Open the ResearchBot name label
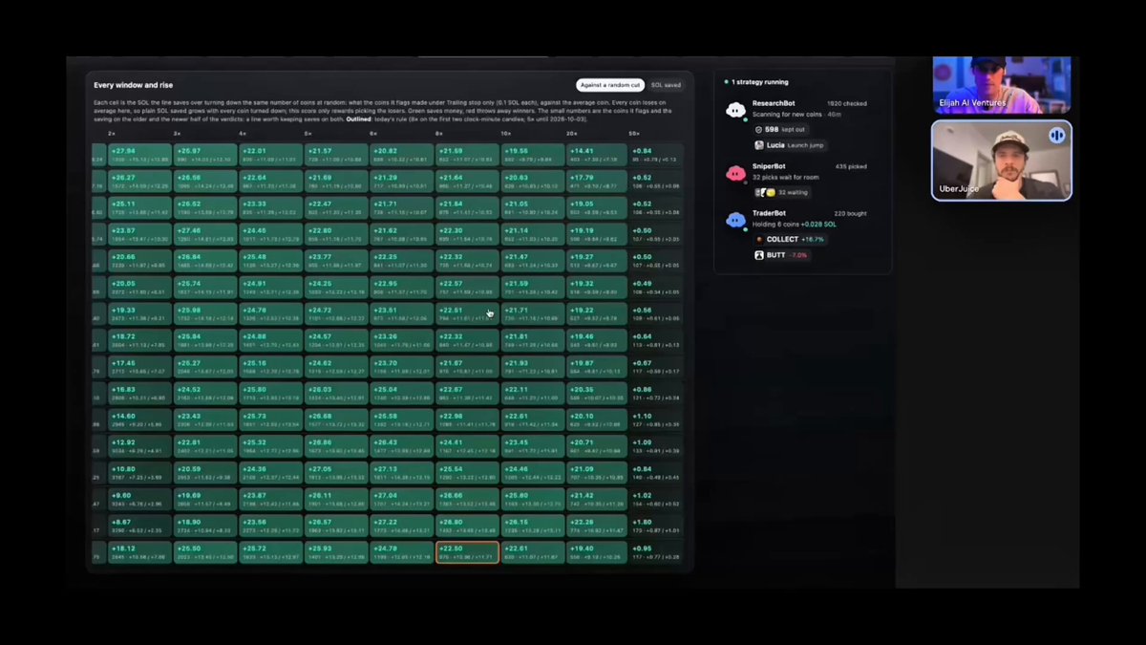The image size is (1146, 645). coord(774,102)
